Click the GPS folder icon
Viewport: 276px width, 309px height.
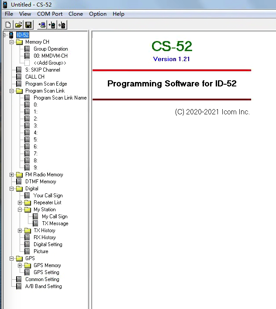(x=19, y=258)
